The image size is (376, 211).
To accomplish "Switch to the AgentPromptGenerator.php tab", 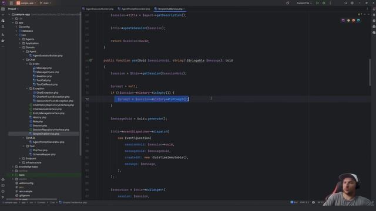I will (134, 9).
